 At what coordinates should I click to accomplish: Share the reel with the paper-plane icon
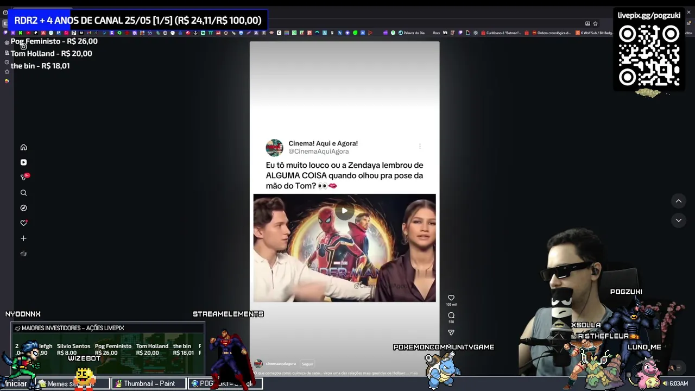click(x=451, y=332)
